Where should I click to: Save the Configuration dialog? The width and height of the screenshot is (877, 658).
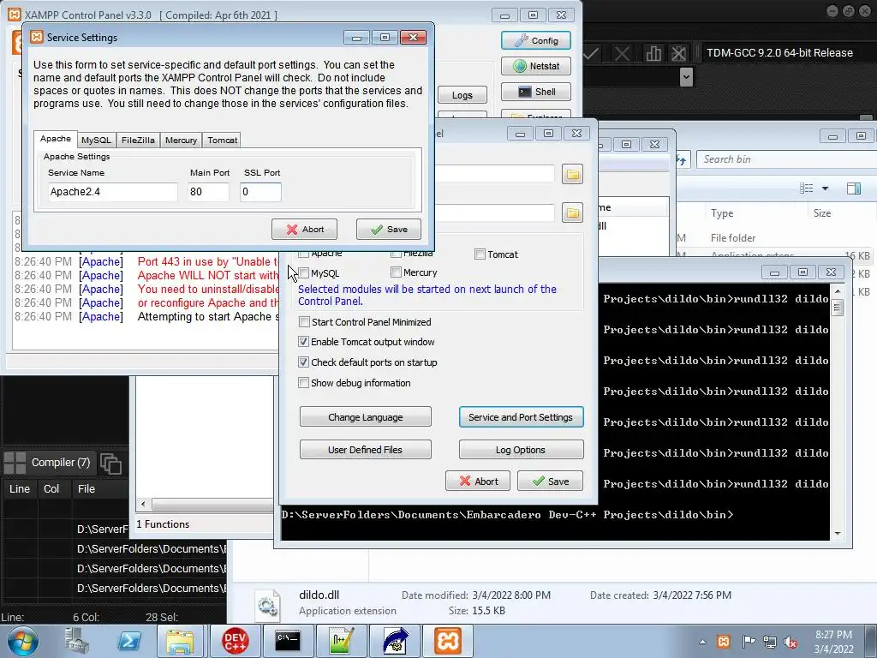(x=551, y=482)
